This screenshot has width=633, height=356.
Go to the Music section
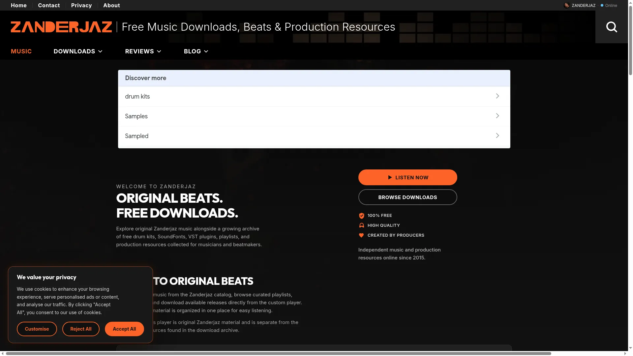pyautogui.click(x=21, y=51)
